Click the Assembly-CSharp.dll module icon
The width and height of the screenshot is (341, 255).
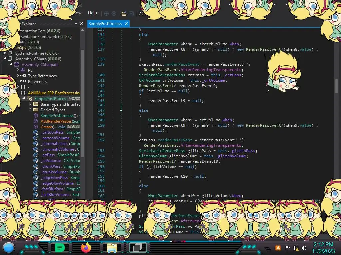(17, 64)
